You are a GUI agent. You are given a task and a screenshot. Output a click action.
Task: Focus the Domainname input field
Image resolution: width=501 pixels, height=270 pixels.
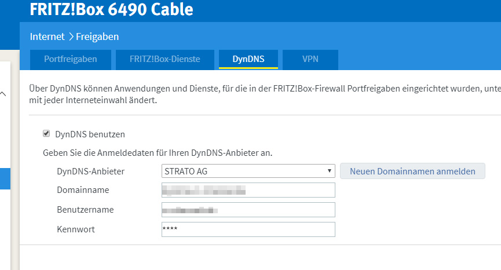tap(248, 190)
